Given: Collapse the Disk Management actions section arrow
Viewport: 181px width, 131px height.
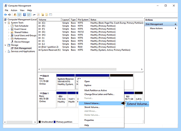Looking at the screenshot, I should [175, 24].
